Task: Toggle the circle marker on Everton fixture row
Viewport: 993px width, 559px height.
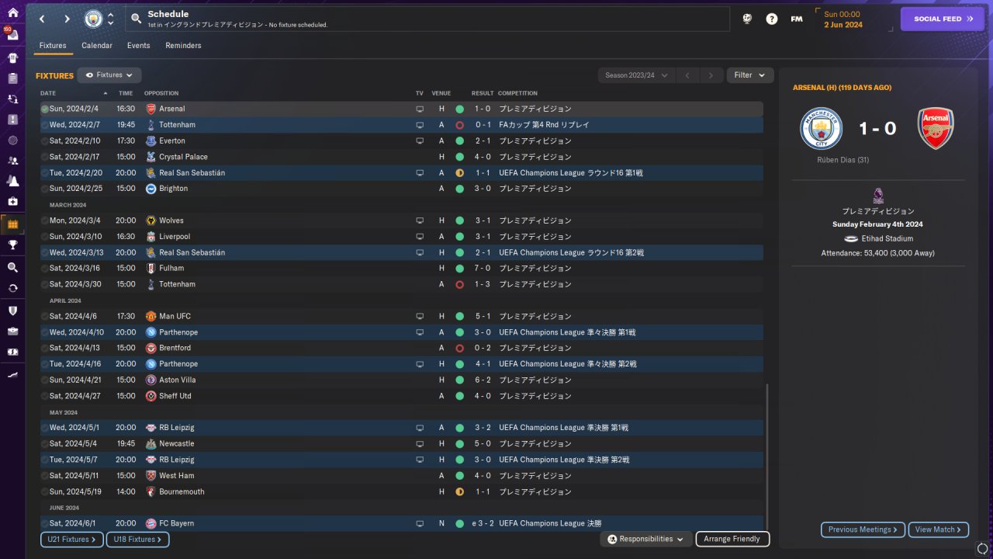Action: click(45, 141)
